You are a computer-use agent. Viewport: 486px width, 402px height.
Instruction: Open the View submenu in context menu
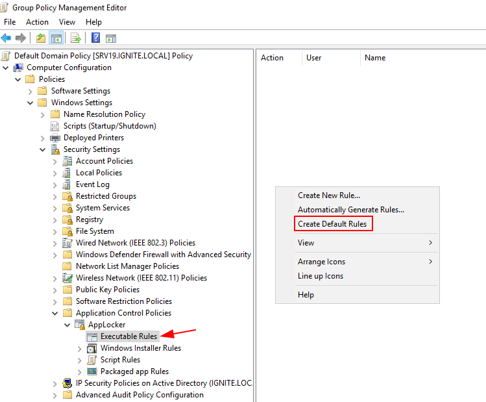tap(357, 243)
